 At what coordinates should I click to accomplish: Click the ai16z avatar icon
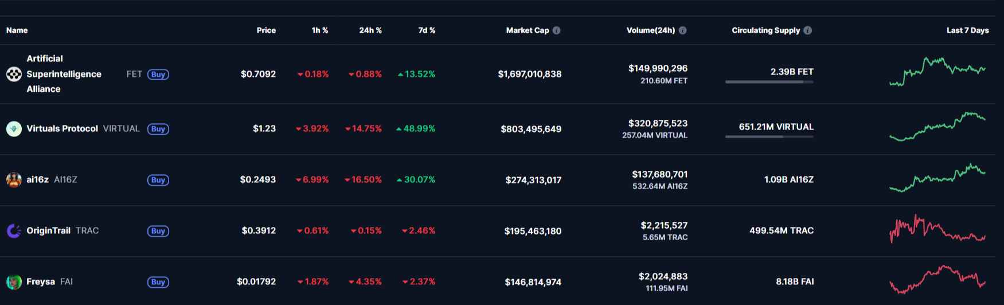[14, 180]
